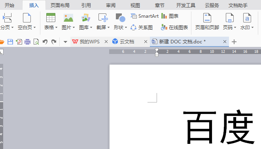Expand the 水印 dropdown arrow
Screen dimensions: 261x149
[x=253, y=27]
